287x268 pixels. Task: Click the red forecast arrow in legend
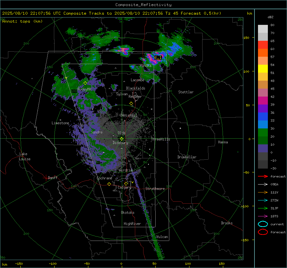click(263, 176)
